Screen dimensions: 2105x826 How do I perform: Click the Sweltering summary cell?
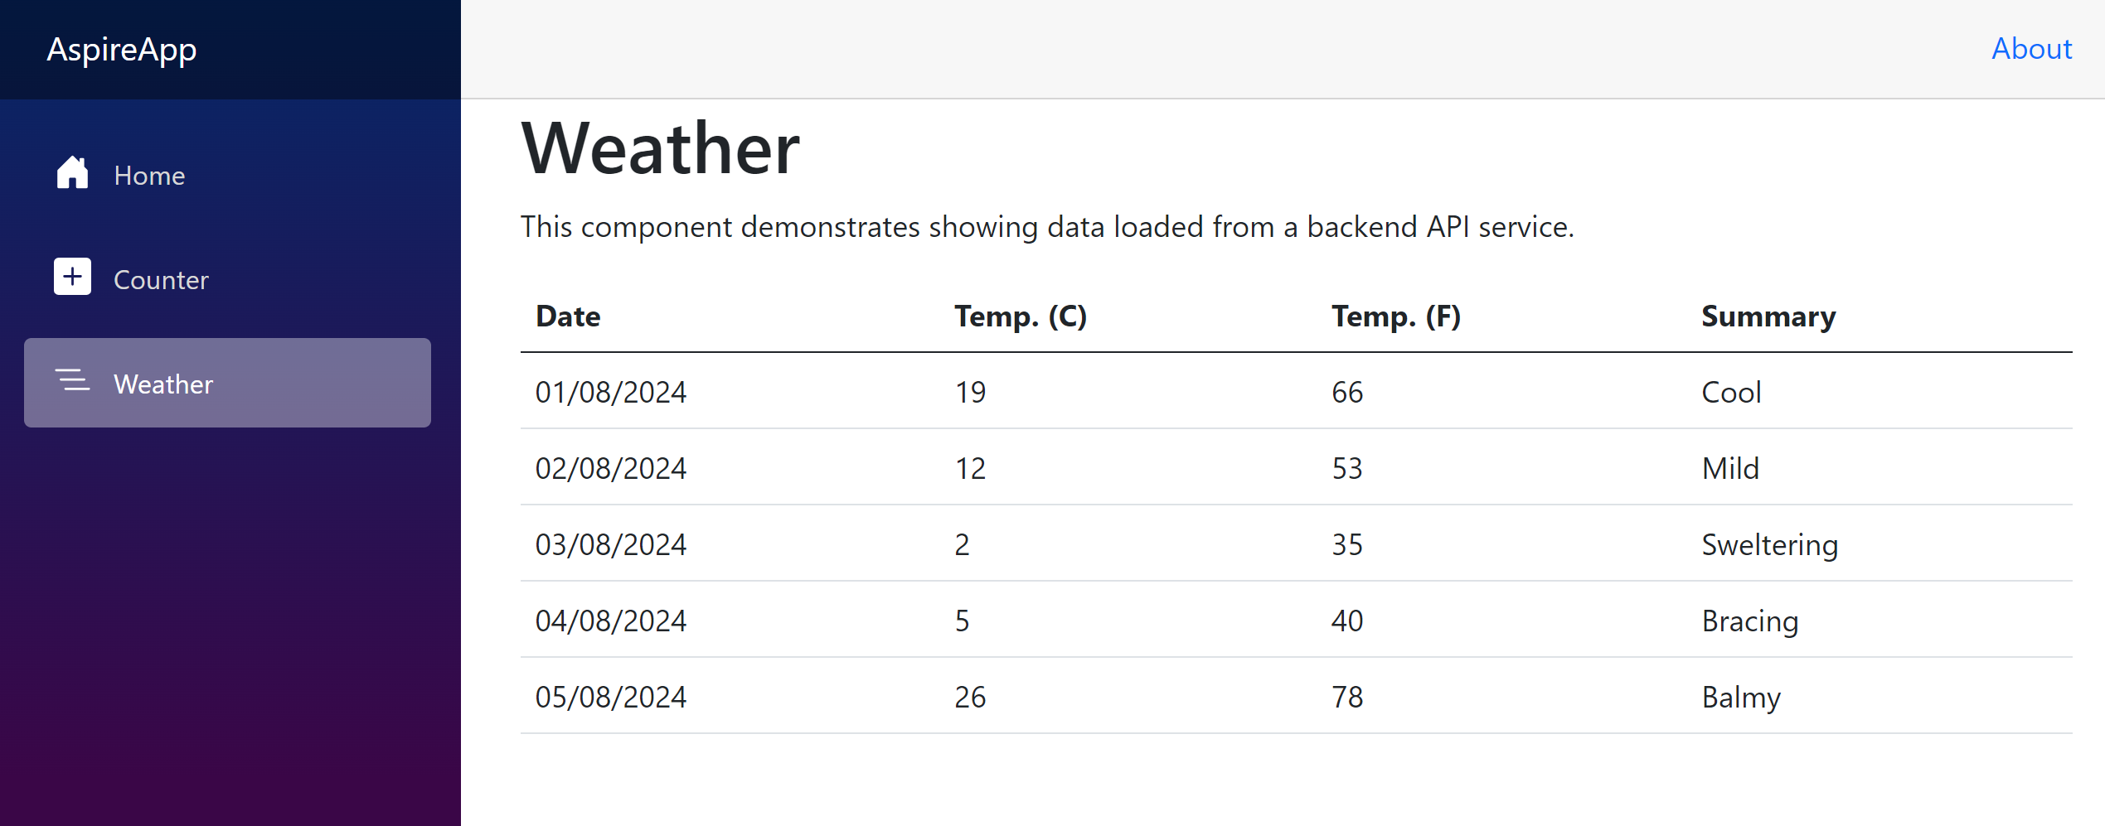(x=1769, y=544)
